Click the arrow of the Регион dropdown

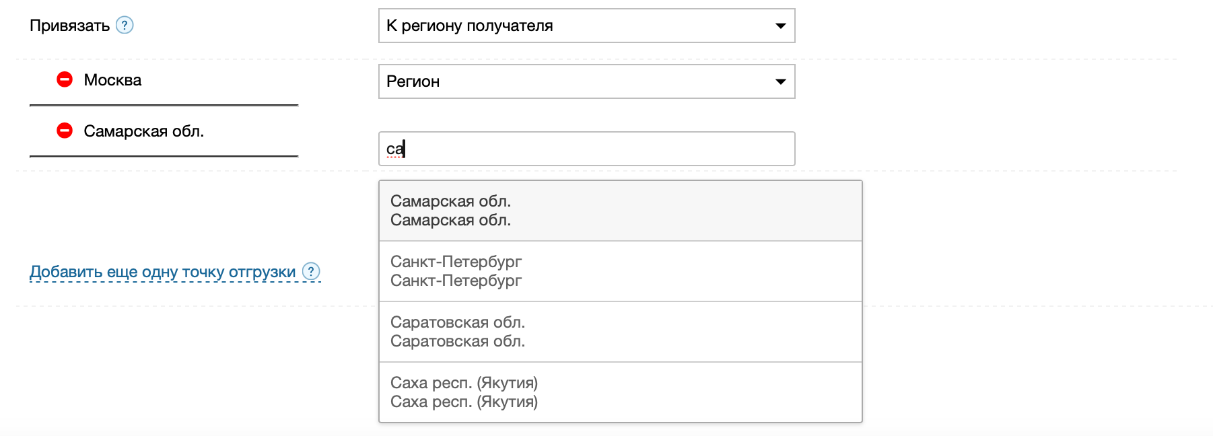point(780,82)
